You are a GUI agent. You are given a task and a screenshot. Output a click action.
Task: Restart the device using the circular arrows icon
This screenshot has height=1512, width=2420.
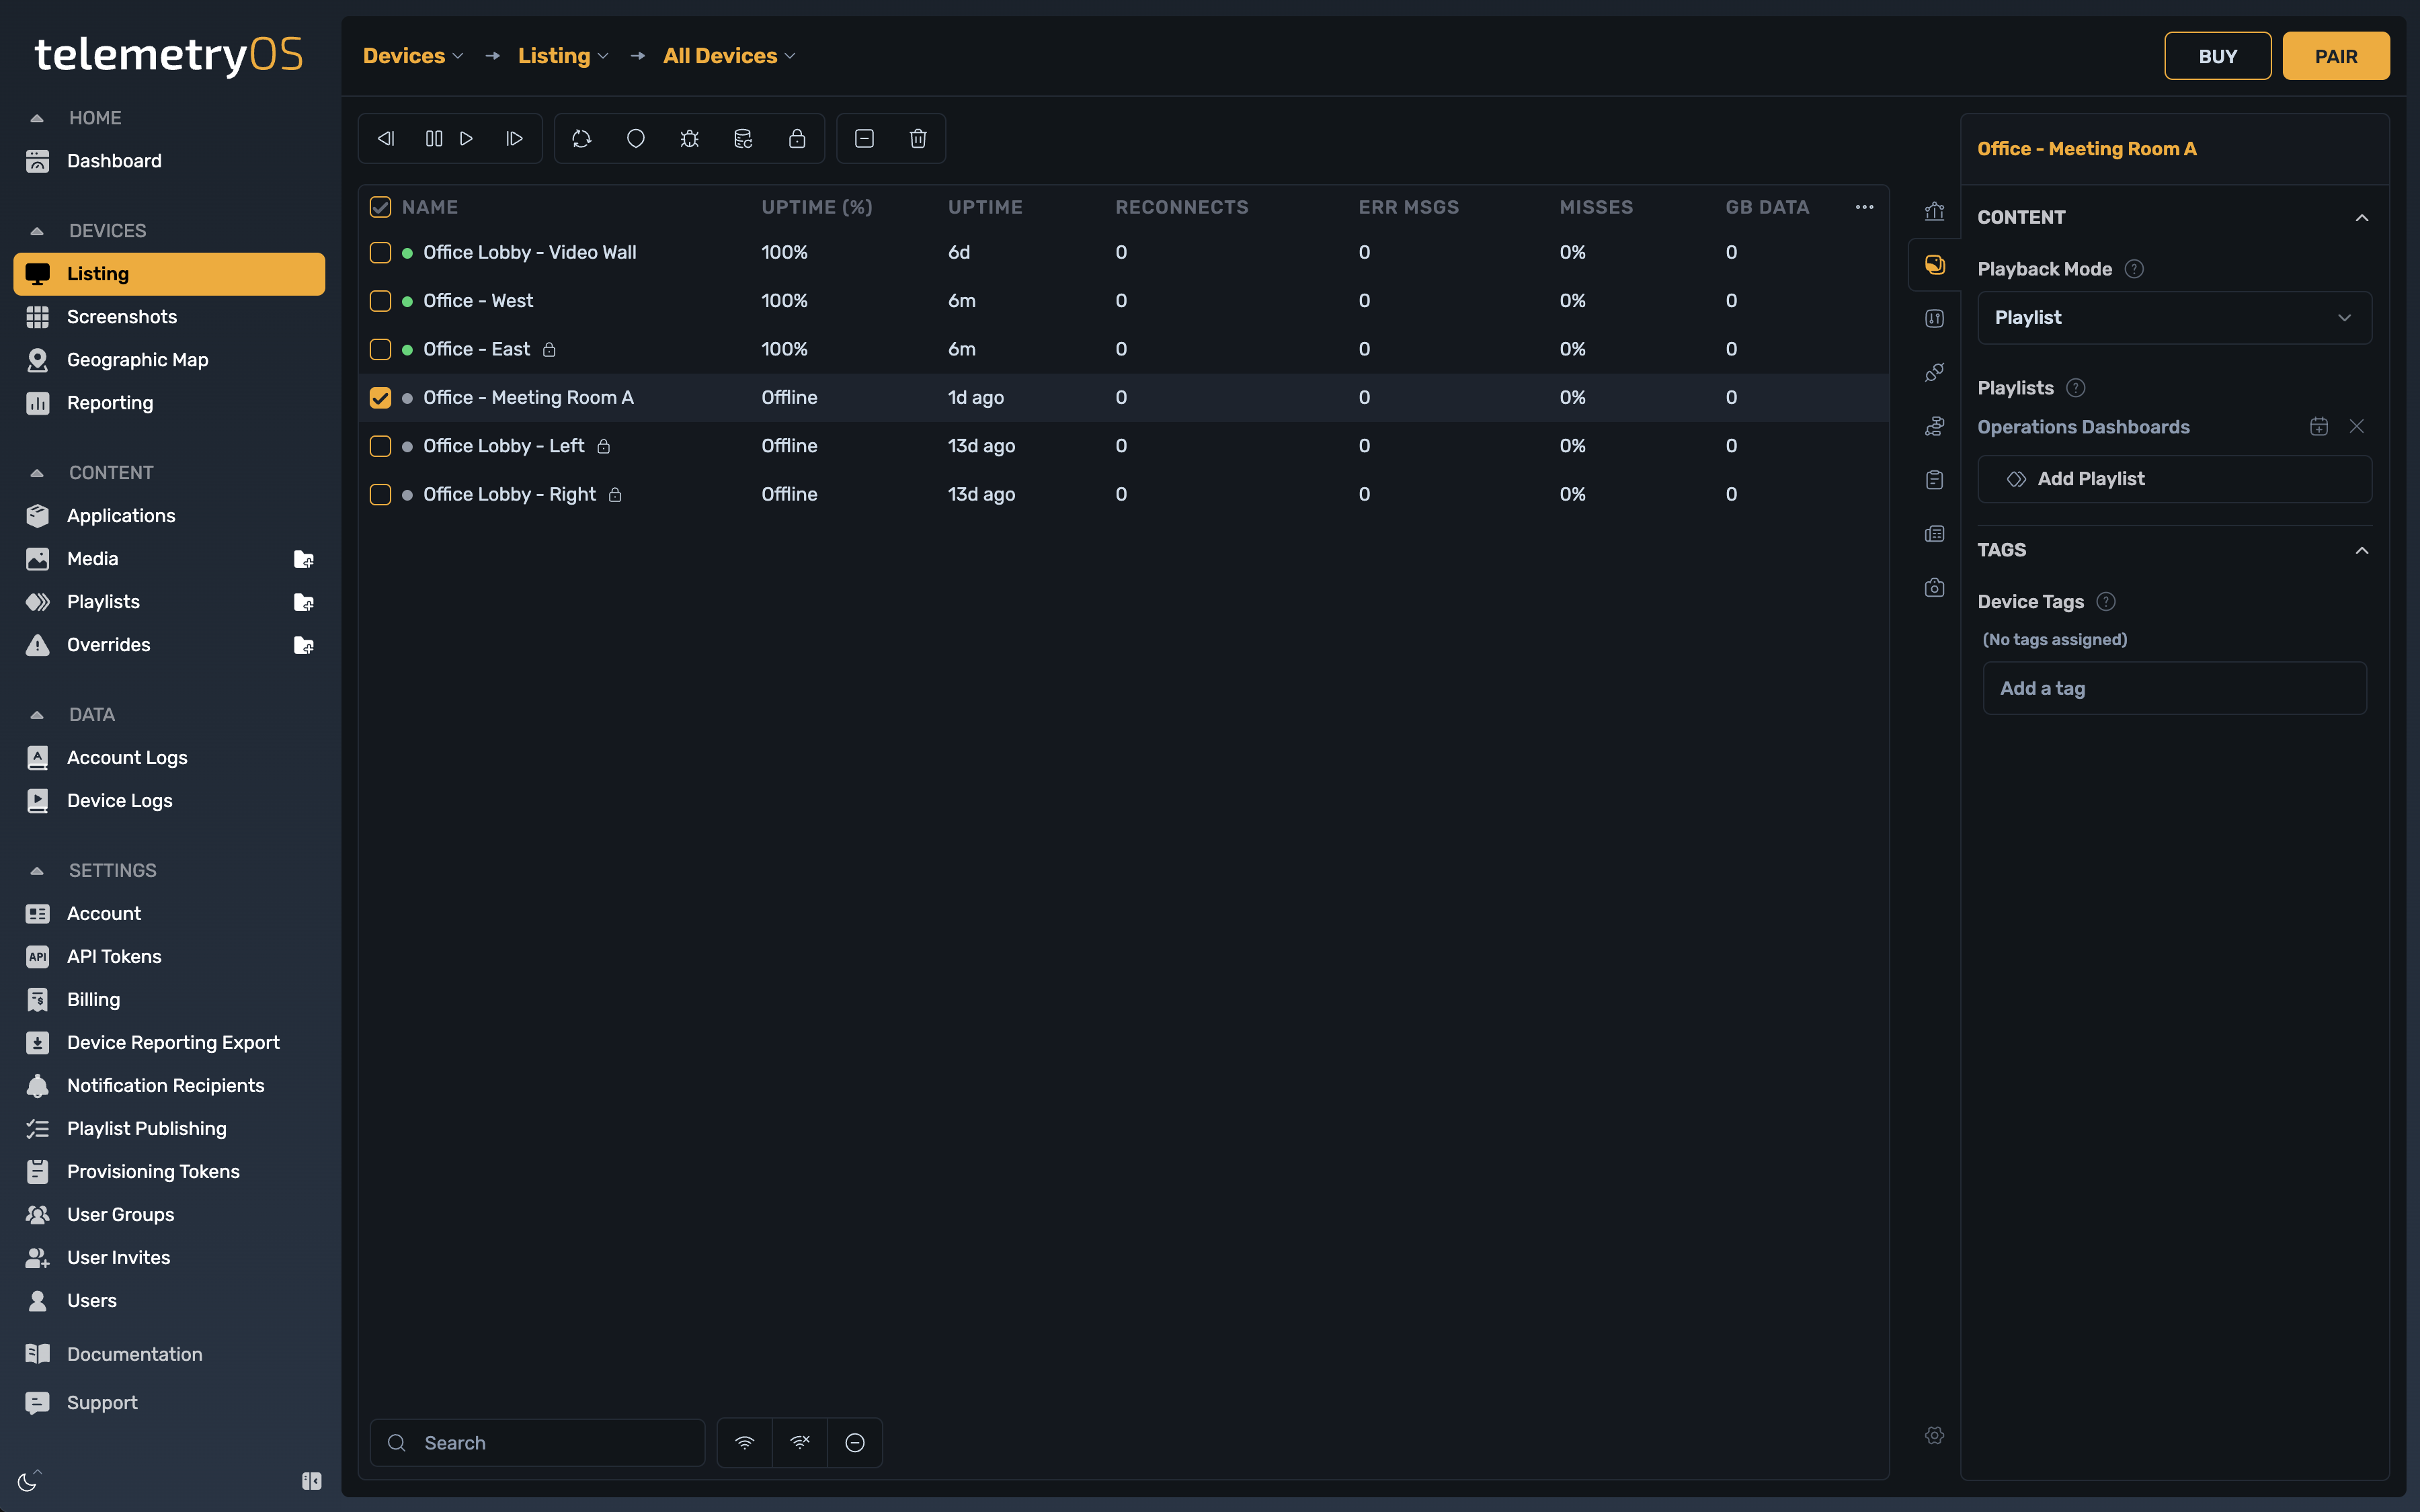[581, 138]
